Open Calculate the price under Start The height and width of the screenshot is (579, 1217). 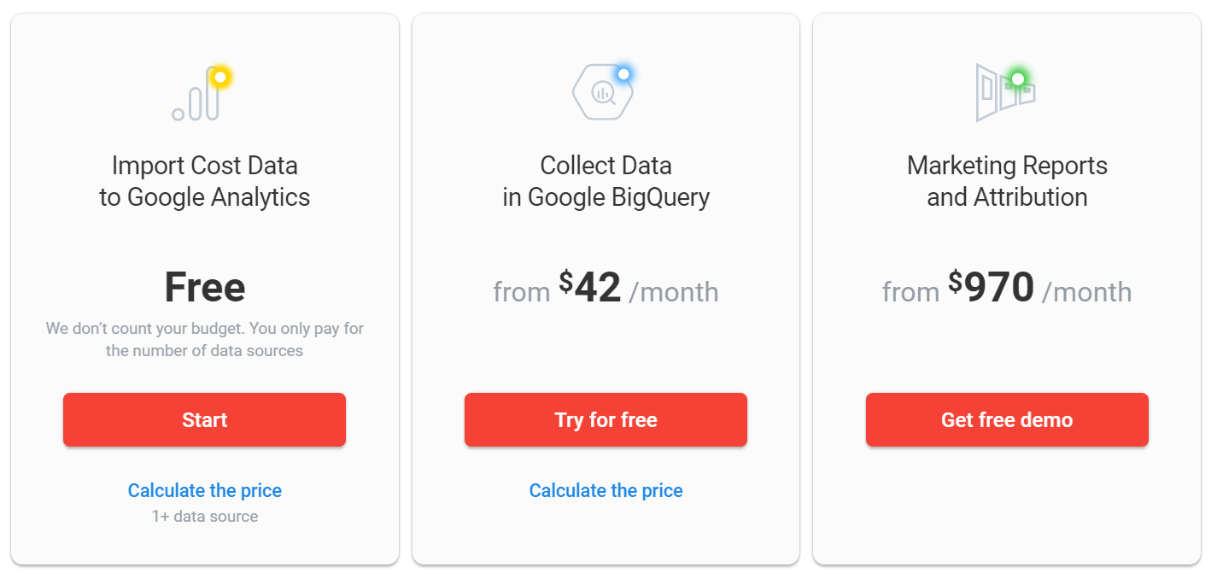coord(205,490)
